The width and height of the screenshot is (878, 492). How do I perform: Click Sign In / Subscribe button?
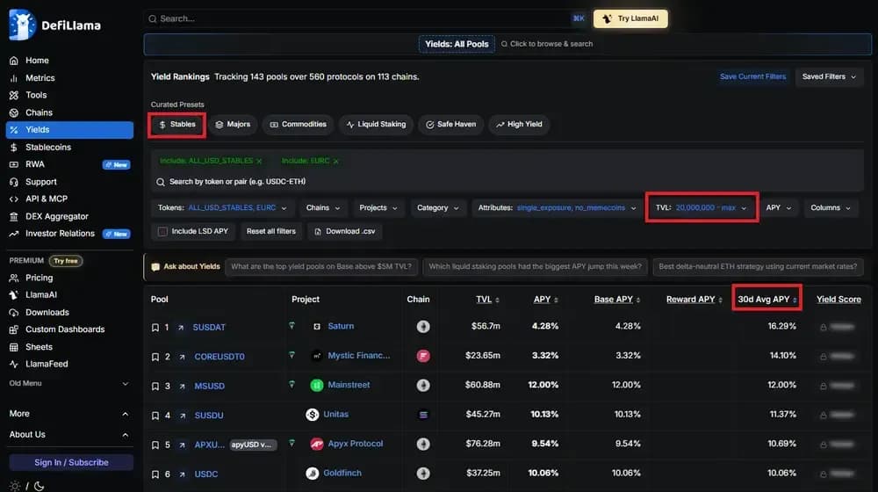[x=71, y=462]
